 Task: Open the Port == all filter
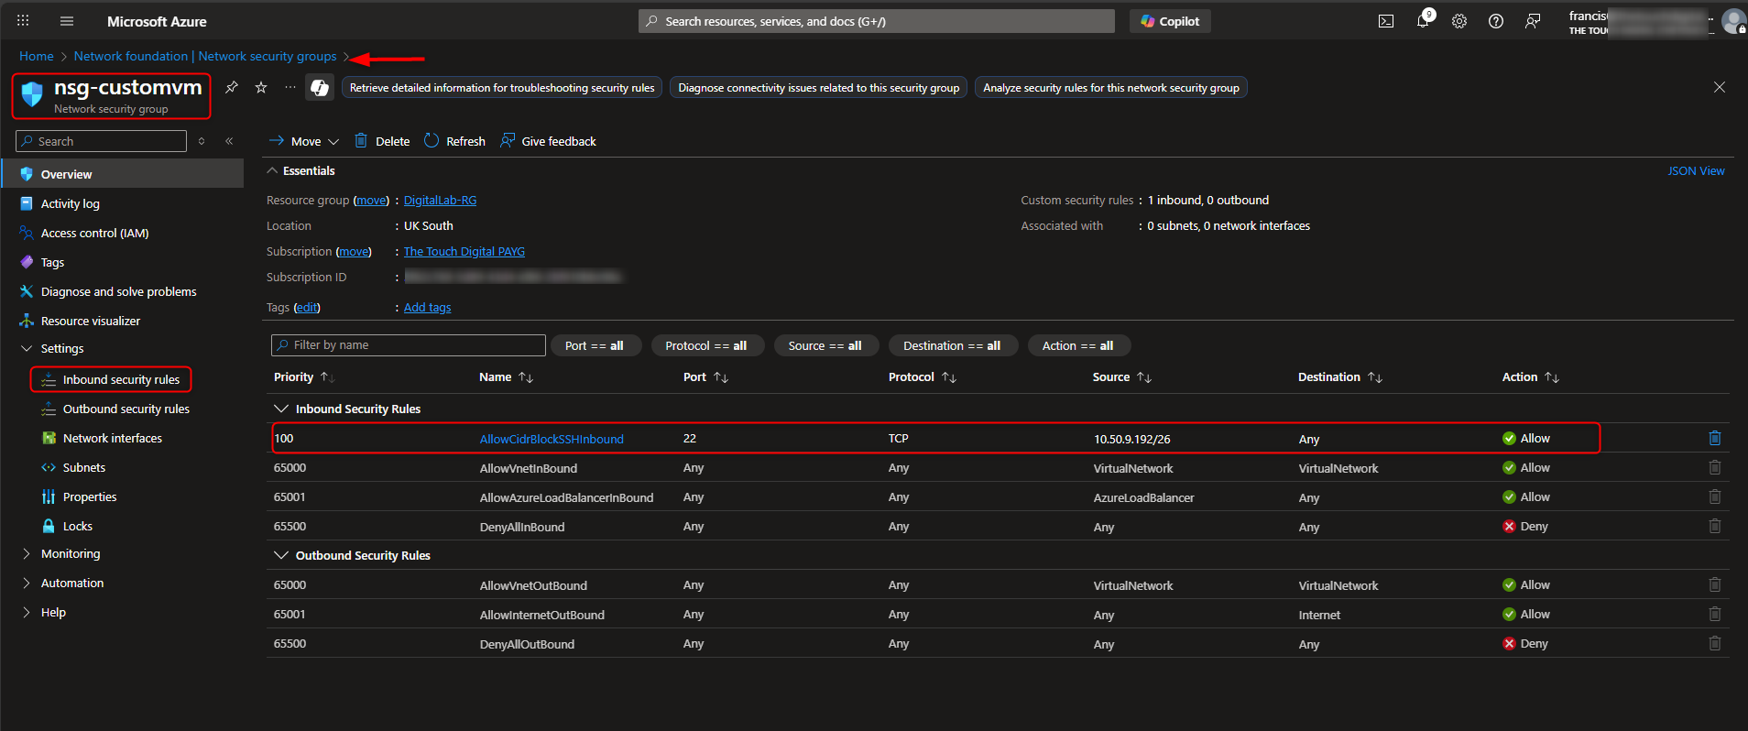point(594,345)
